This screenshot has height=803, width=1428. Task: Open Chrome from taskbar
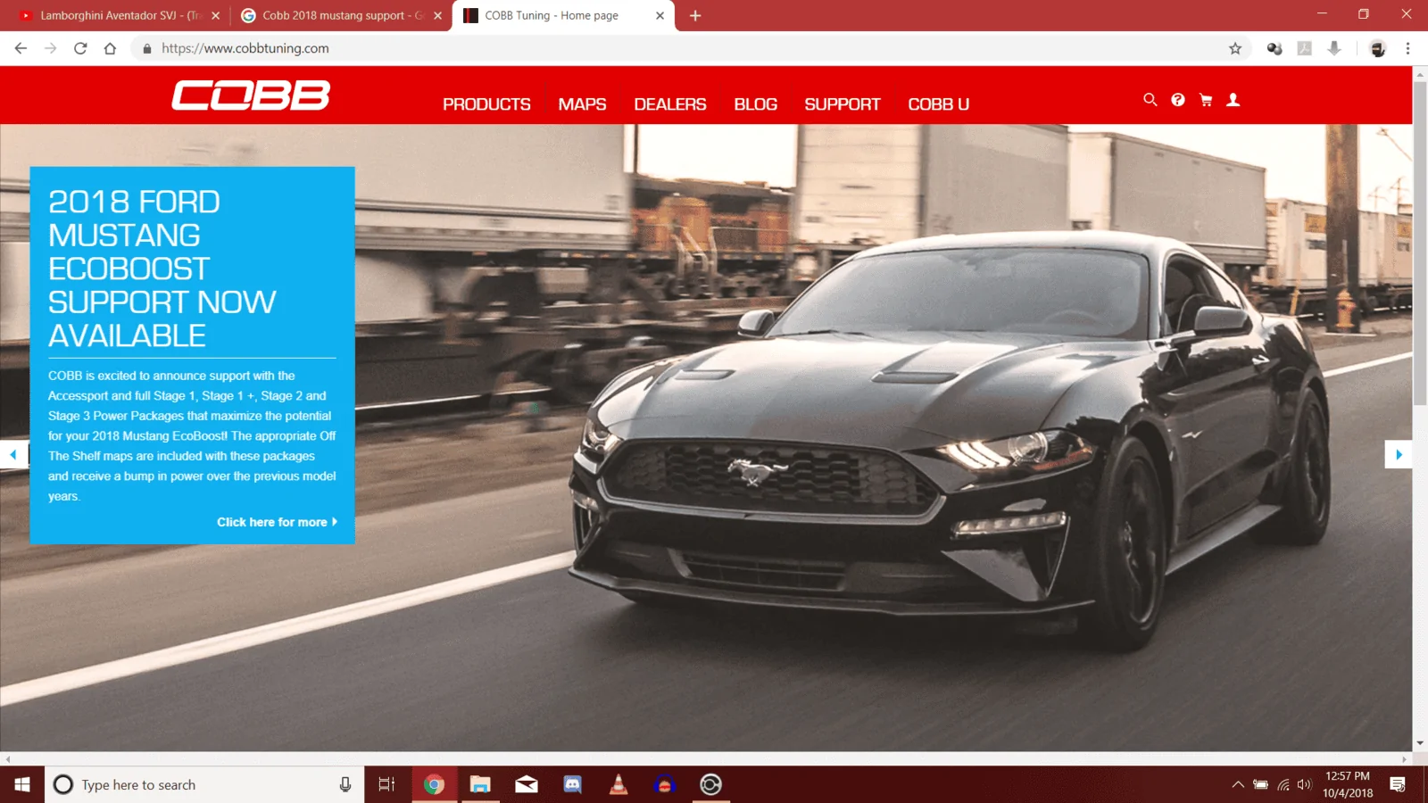[x=434, y=784]
